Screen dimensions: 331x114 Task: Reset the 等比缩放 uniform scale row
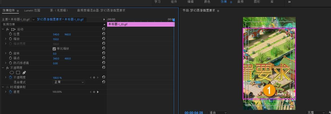(x=103, y=48)
